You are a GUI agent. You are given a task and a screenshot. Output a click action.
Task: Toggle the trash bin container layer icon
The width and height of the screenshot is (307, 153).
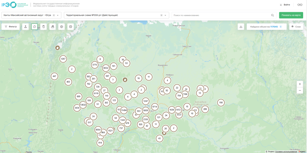pyautogui.click(x=43, y=27)
